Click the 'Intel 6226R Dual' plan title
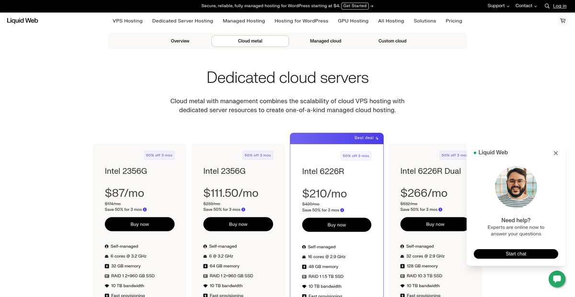 coord(431,171)
